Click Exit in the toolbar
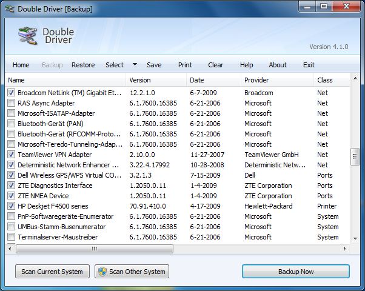Image resolution: width=365 pixels, height=291 pixels. [x=309, y=65]
